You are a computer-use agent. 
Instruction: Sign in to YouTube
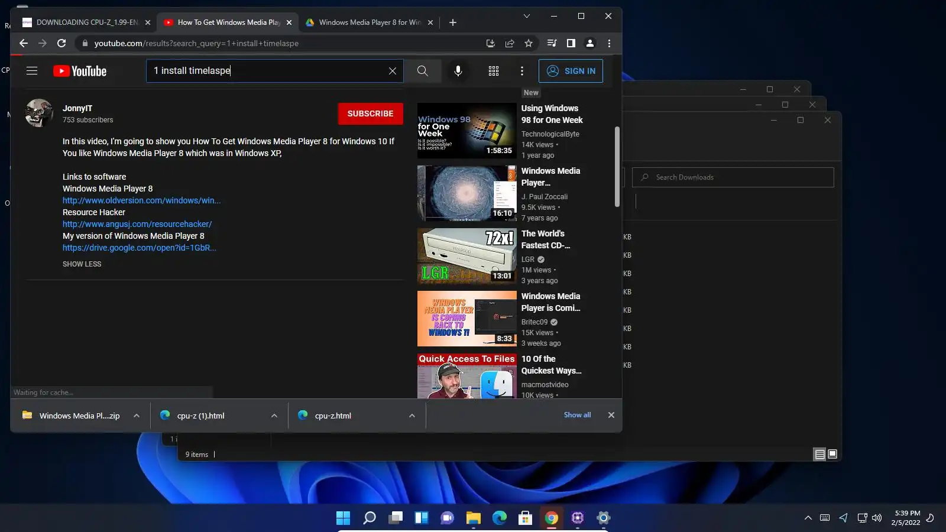tap(571, 71)
